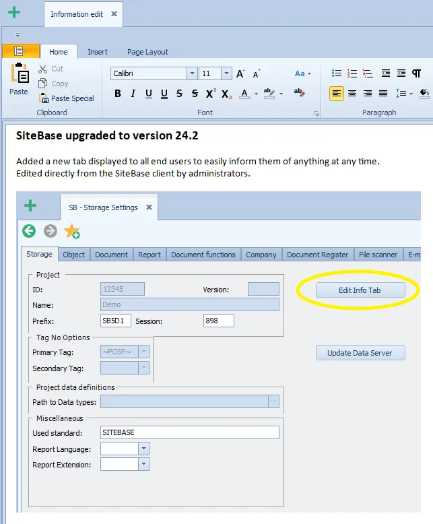Select Center alignment

352,94
